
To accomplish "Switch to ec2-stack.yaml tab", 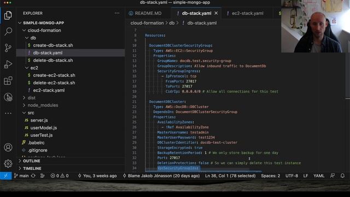I will [x=245, y=13].
